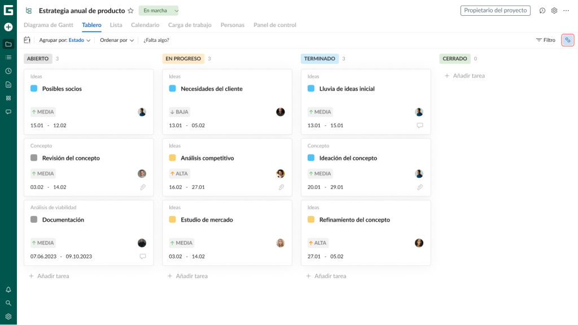578x325 pixels.
Task: Switch to Panel de control tab
Action: tap(275, 25)
